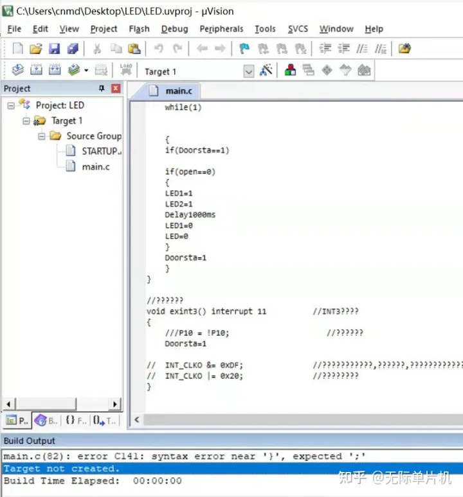Click the Batch Build icon
The height and width of the screenshot is (497, 463).
coord(73,70)
